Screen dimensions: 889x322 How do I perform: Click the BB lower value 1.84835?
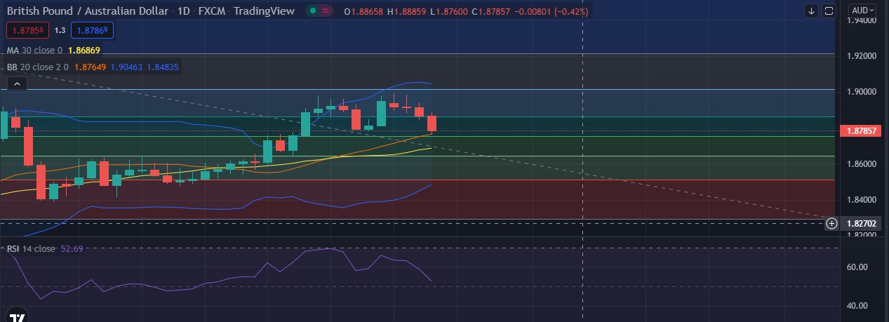(163, 67)
